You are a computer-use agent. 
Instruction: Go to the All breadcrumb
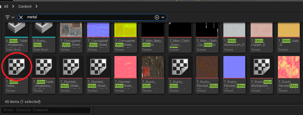[x=6, y=7]
